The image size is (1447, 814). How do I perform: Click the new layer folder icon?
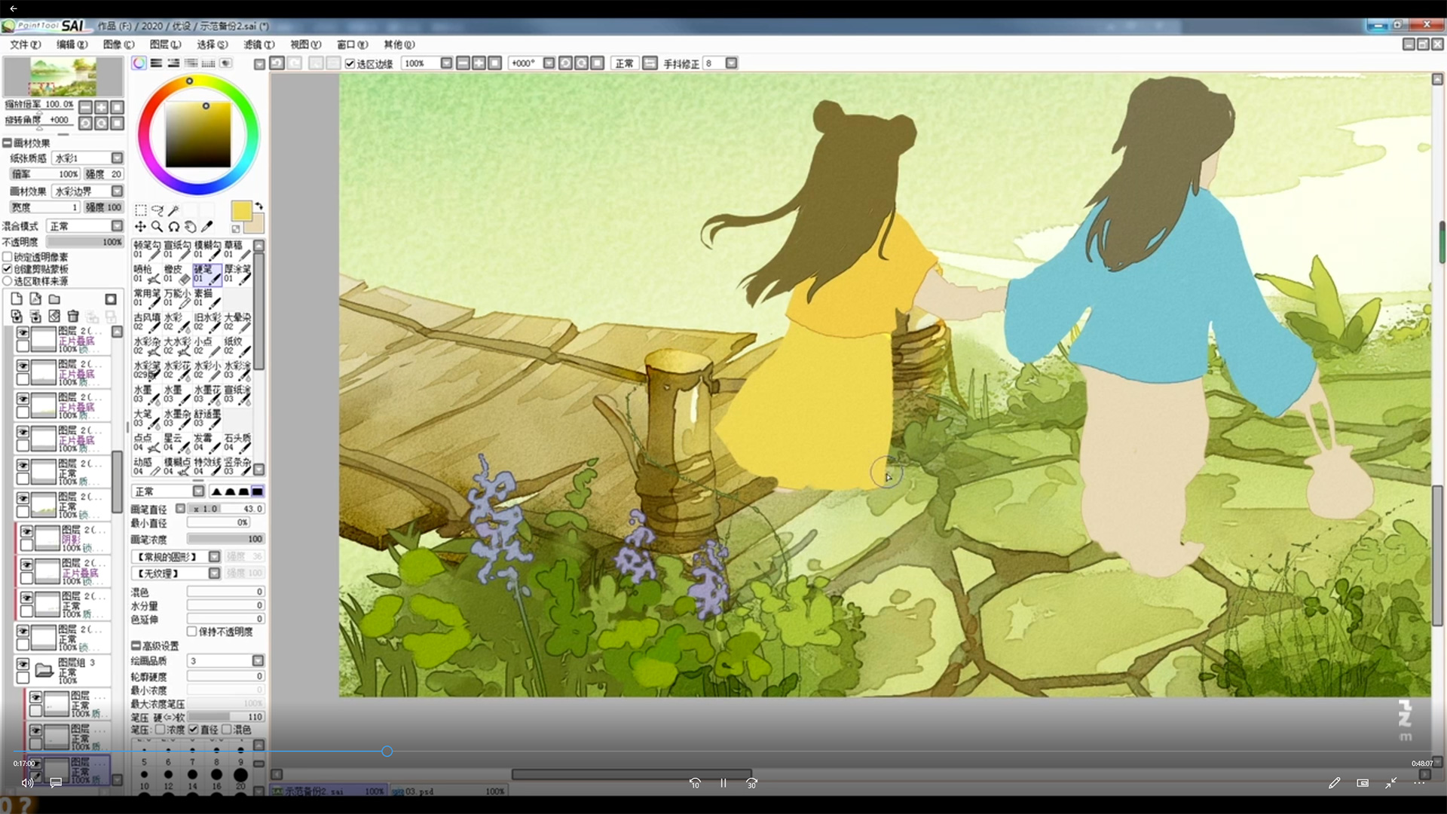click(54, 299)
